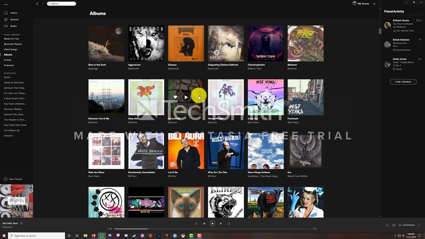Screen dimensions: 425x239
Task: Open Andy James's friend avatar
Action: pyautogui.click(x=387, y=64)
